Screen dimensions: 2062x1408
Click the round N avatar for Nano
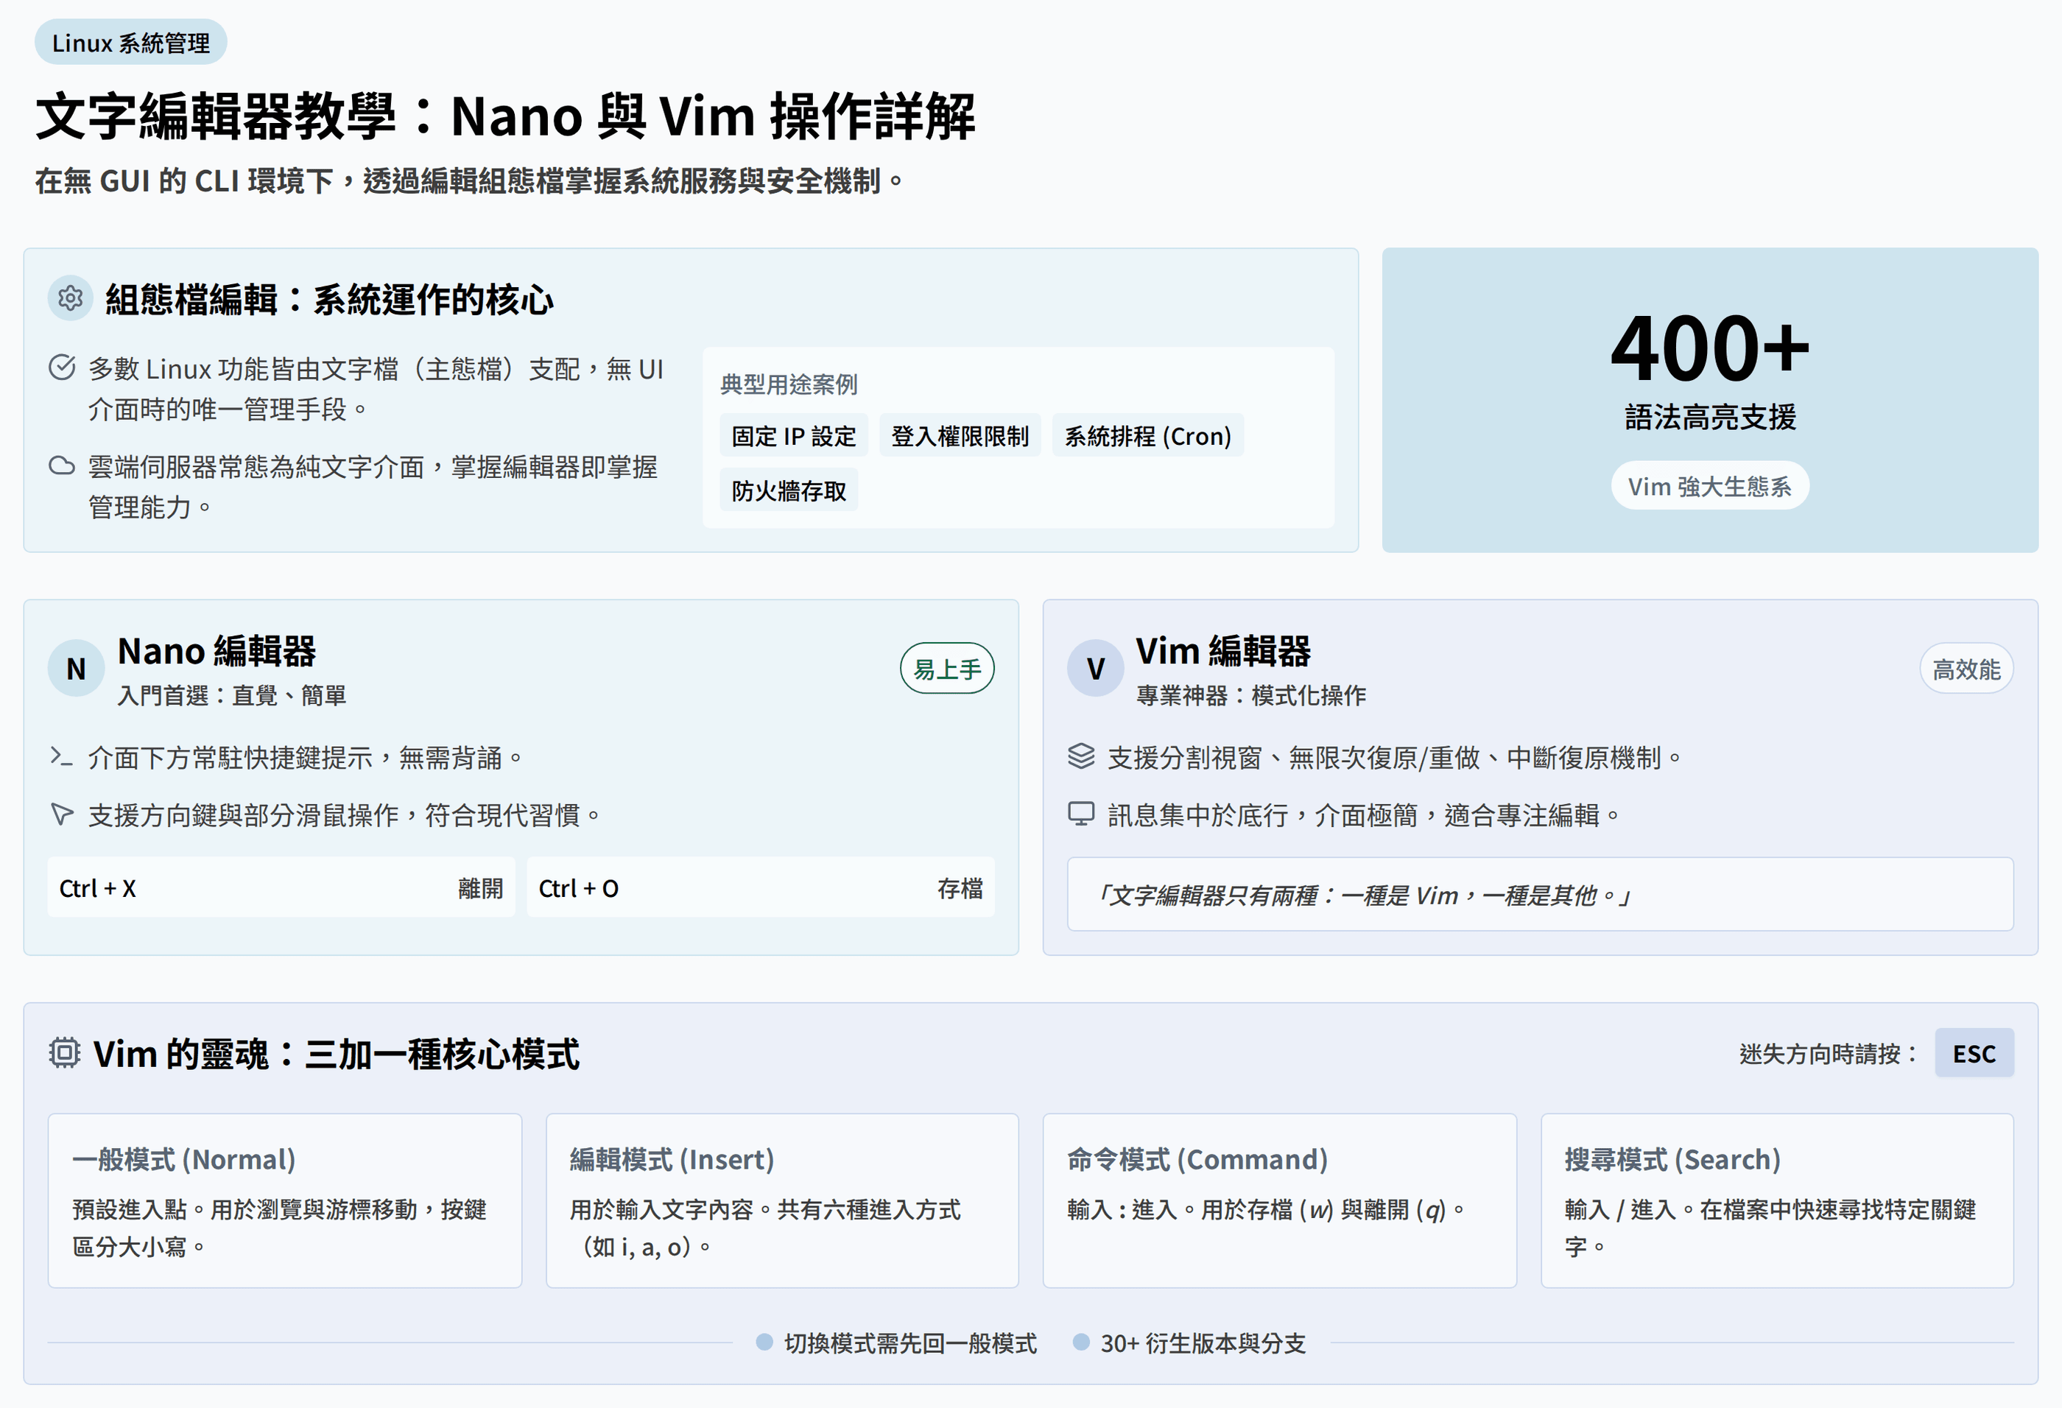pyautogui.click(x=77, y=668)
